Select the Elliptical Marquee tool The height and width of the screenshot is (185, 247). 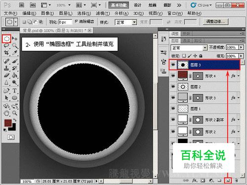coord(6,39)
